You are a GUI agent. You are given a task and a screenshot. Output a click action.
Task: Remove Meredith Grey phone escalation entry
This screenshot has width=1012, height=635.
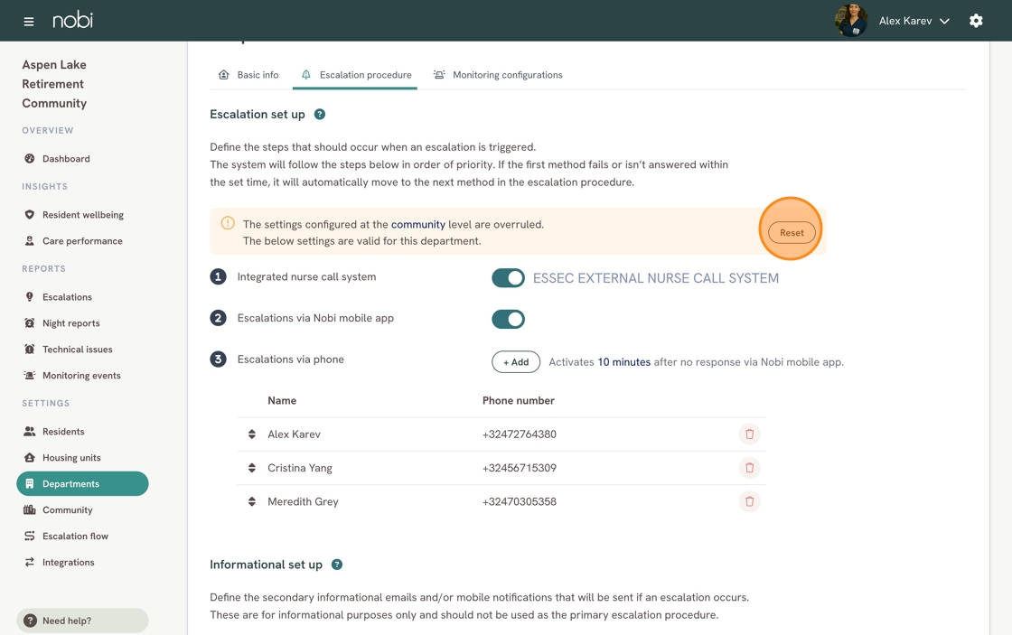pyautogui.click(x=749, y=501)
